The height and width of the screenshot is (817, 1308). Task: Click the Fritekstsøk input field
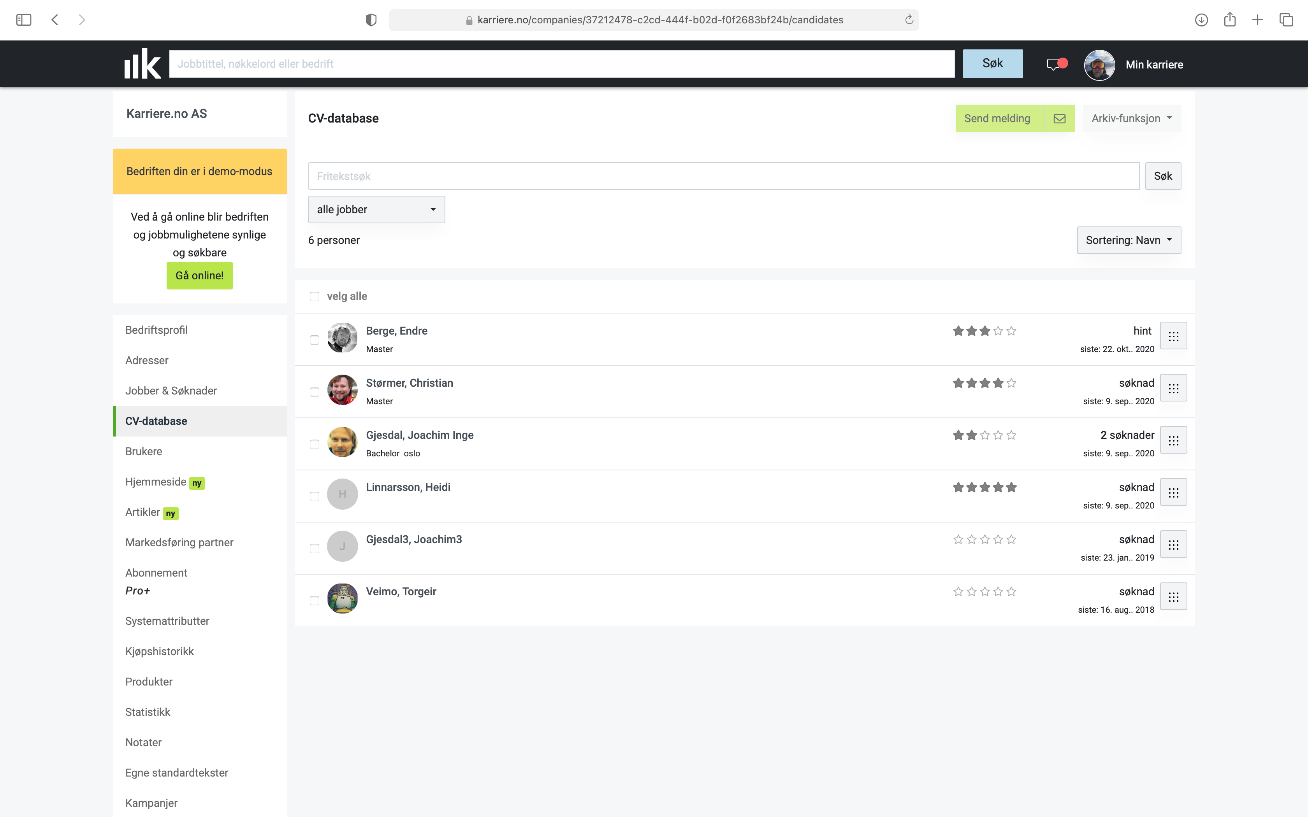(724, 176)
